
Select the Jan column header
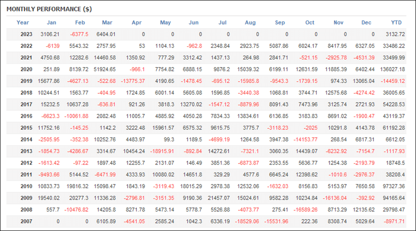pos(51,23)
